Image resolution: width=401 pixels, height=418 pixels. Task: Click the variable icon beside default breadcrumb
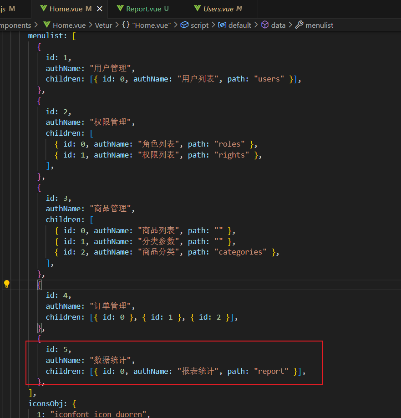point(222,25)
